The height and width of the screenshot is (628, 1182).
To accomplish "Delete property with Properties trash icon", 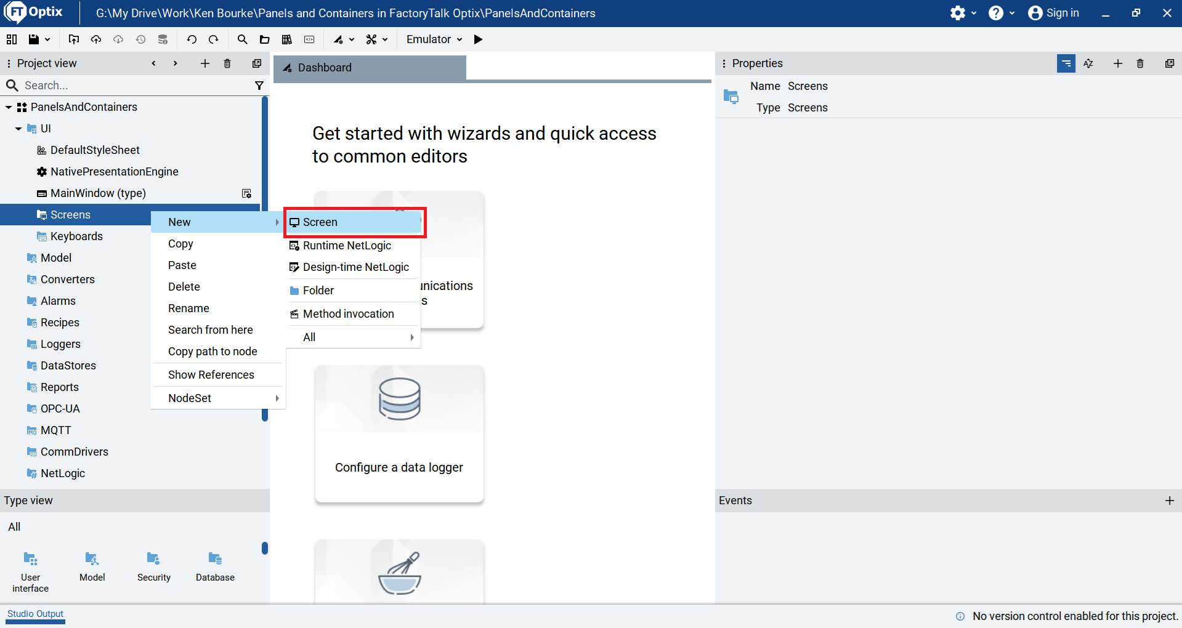I will click(x=1140, y=63).
